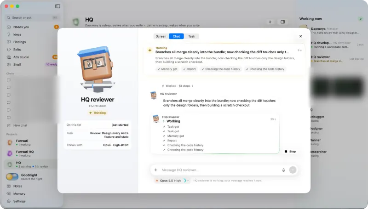Open the Opus 5.5 High model dropdown
The width and height of the screenshot is (368, 209).
point(172,181)
